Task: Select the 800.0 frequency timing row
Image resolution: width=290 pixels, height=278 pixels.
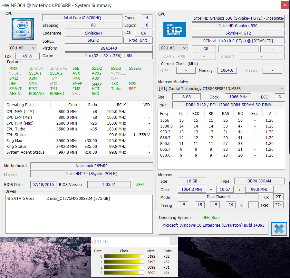Action: 221,144
